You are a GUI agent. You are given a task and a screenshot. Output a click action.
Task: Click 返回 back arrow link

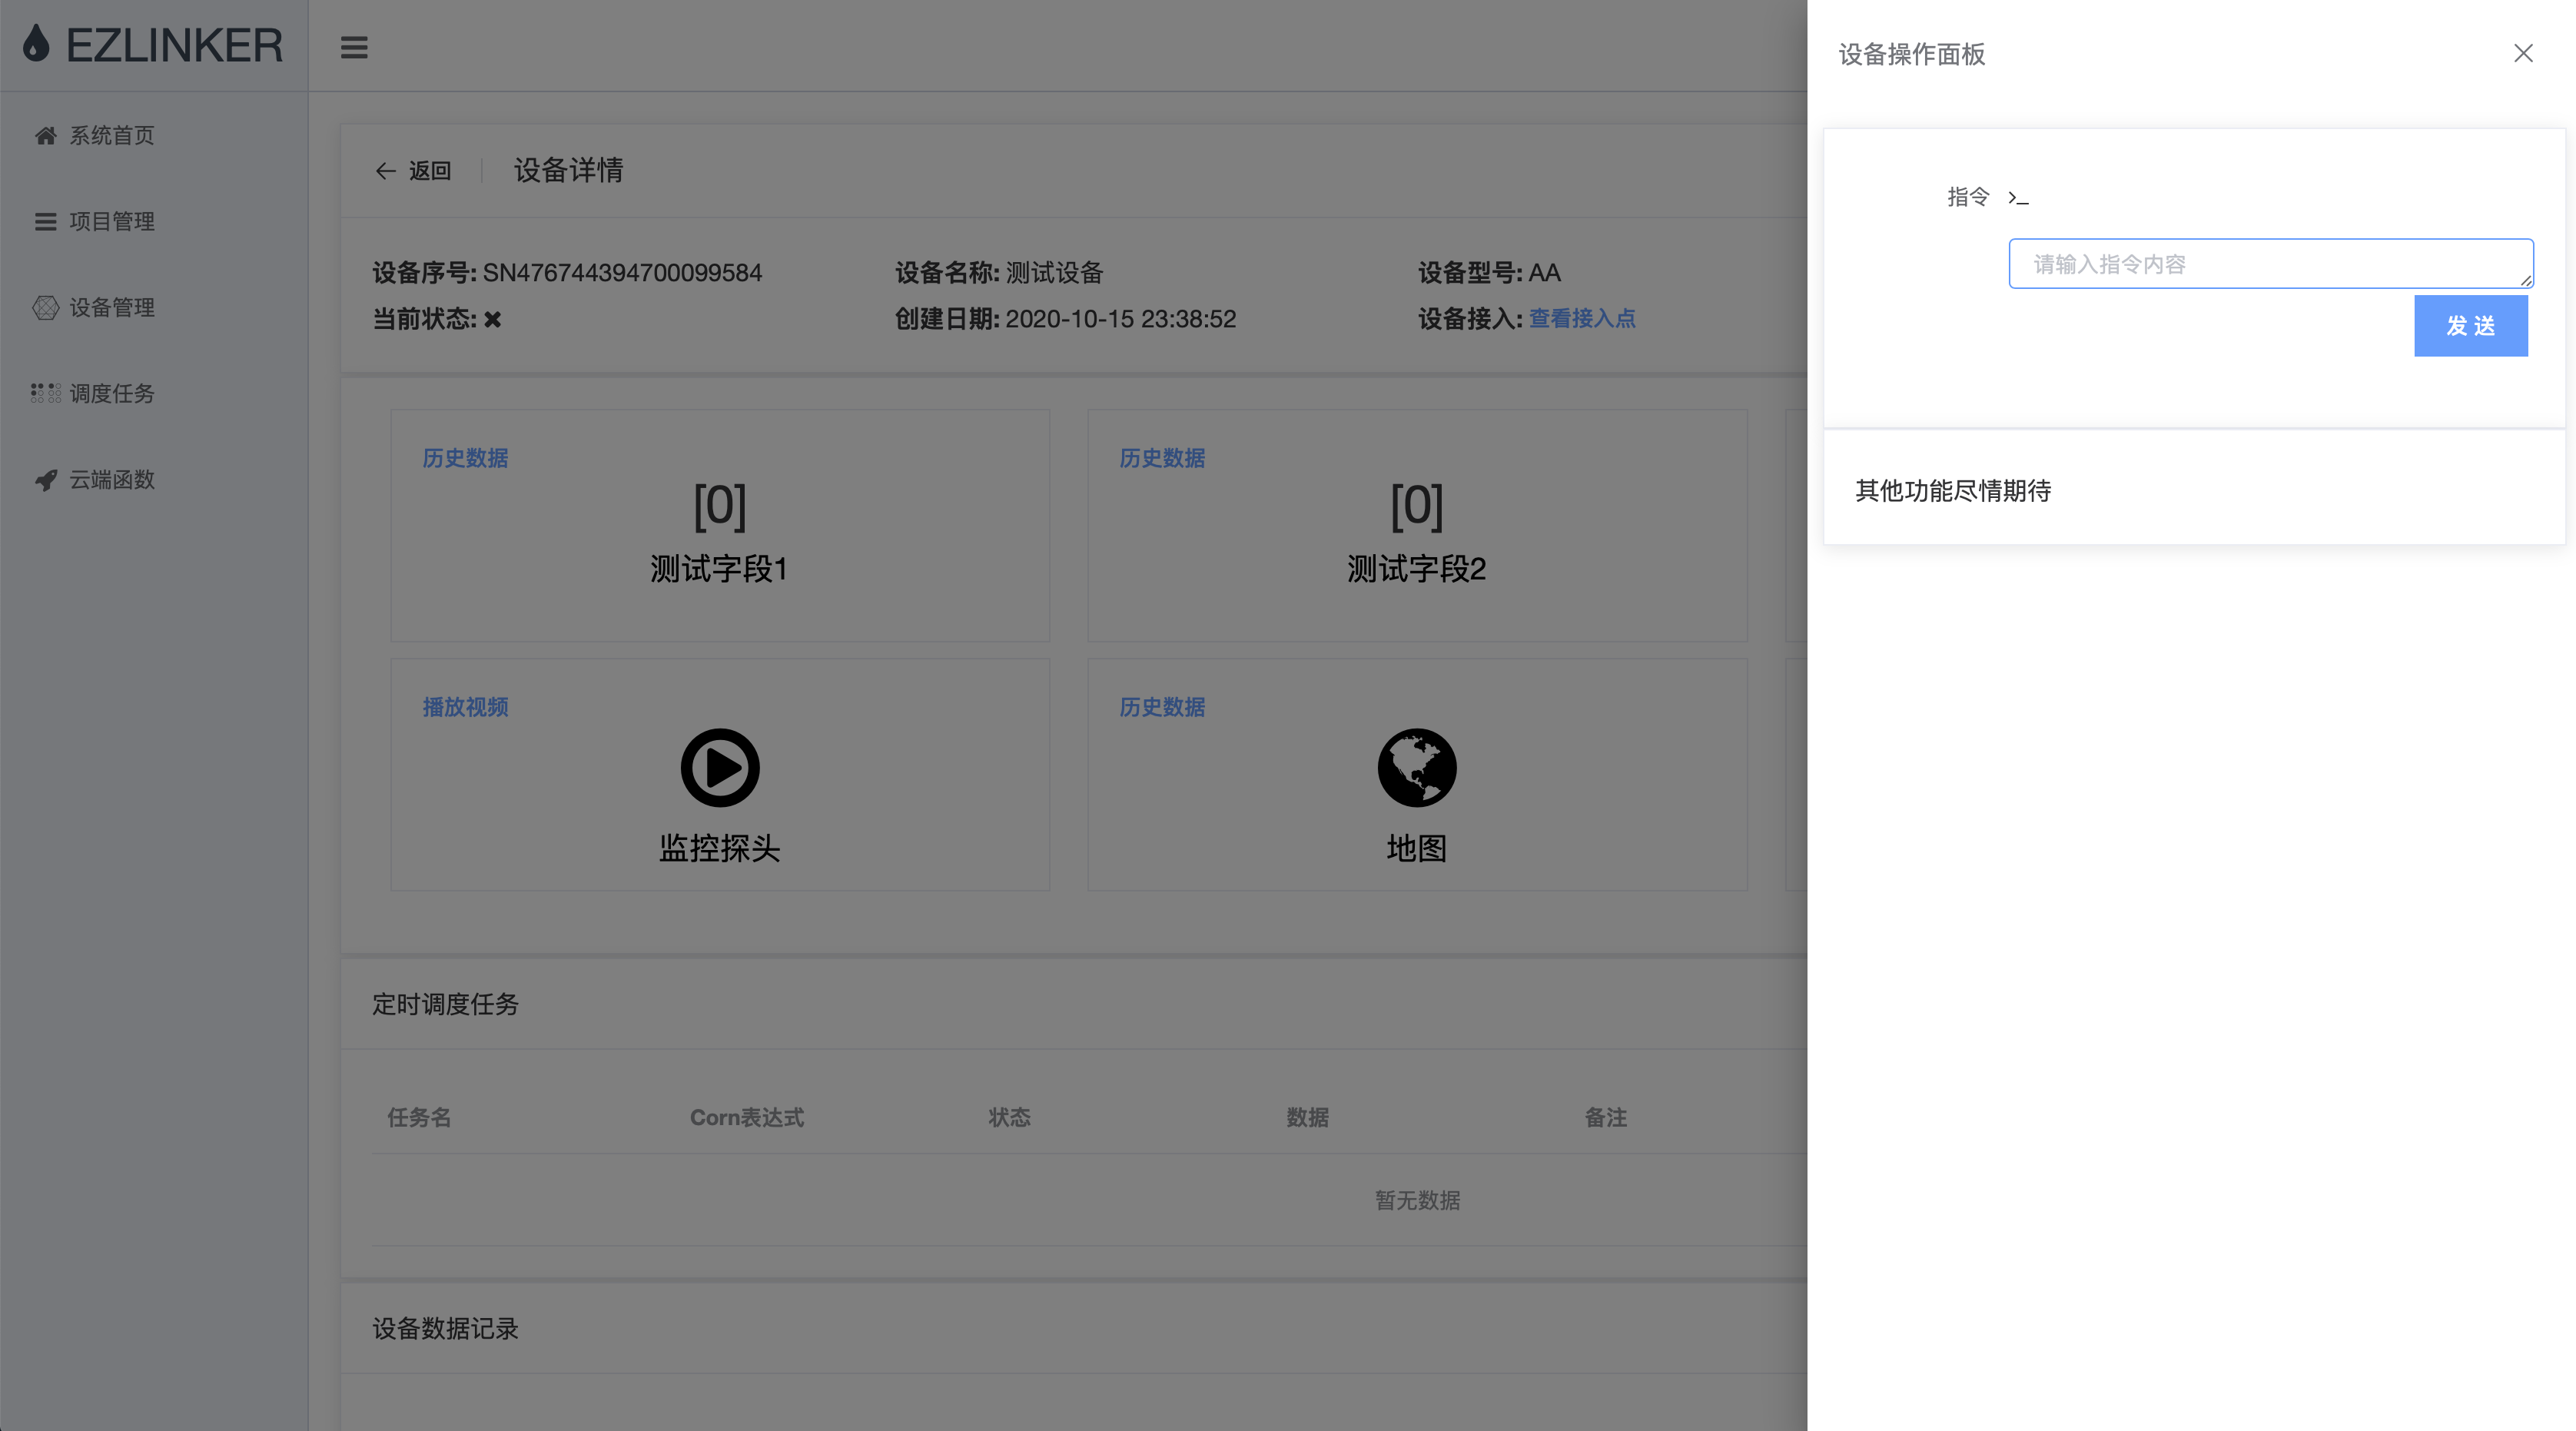(413, 171)
